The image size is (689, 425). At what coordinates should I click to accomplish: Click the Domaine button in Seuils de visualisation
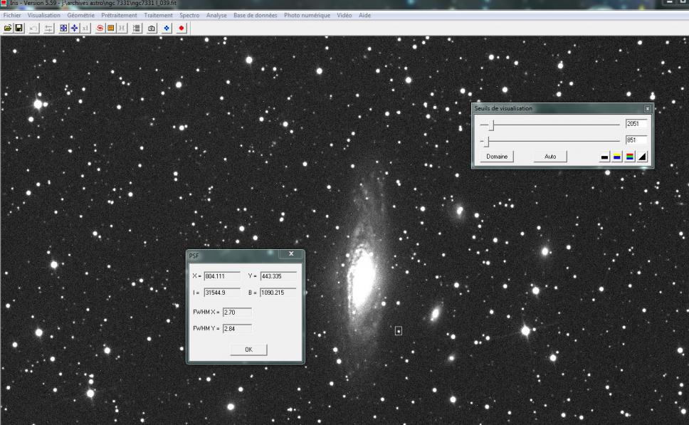tap(497, 157)
